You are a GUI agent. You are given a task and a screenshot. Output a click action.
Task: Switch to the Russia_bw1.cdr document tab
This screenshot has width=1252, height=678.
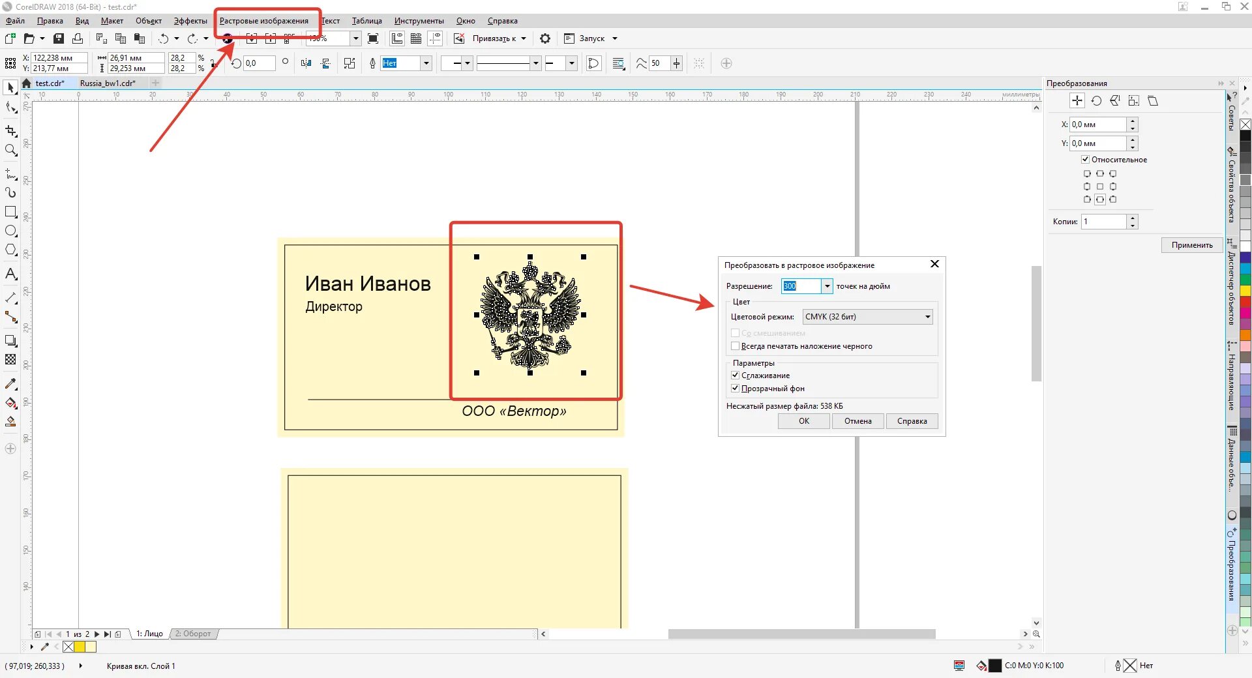[x=108, y=83]
